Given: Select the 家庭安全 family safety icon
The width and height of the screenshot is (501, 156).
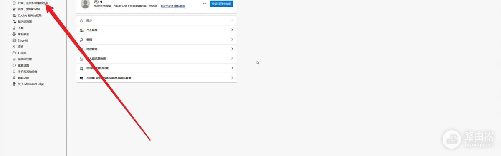Looking at the screenshot, I should (14, 34).
